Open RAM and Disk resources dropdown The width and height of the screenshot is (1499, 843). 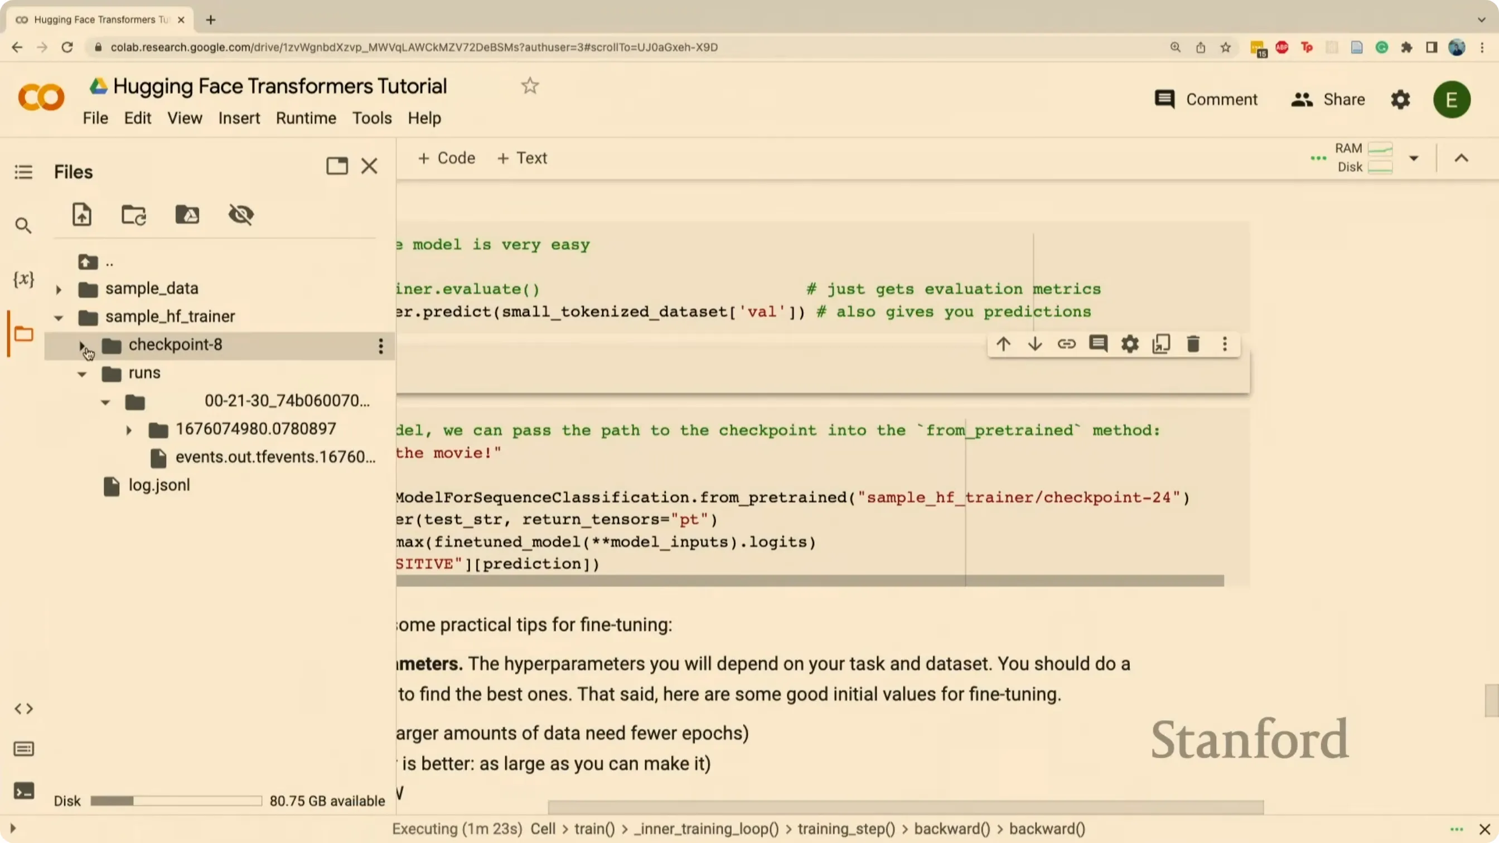[1414, 158]
